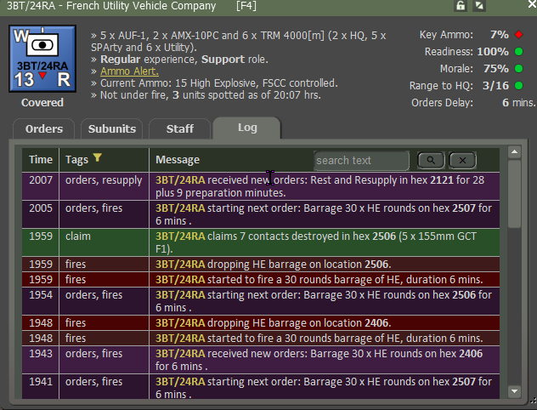Click the red Key Ammo diamond indicator
The width and height of the screenshot is (537, 410).
pos(519,35)
